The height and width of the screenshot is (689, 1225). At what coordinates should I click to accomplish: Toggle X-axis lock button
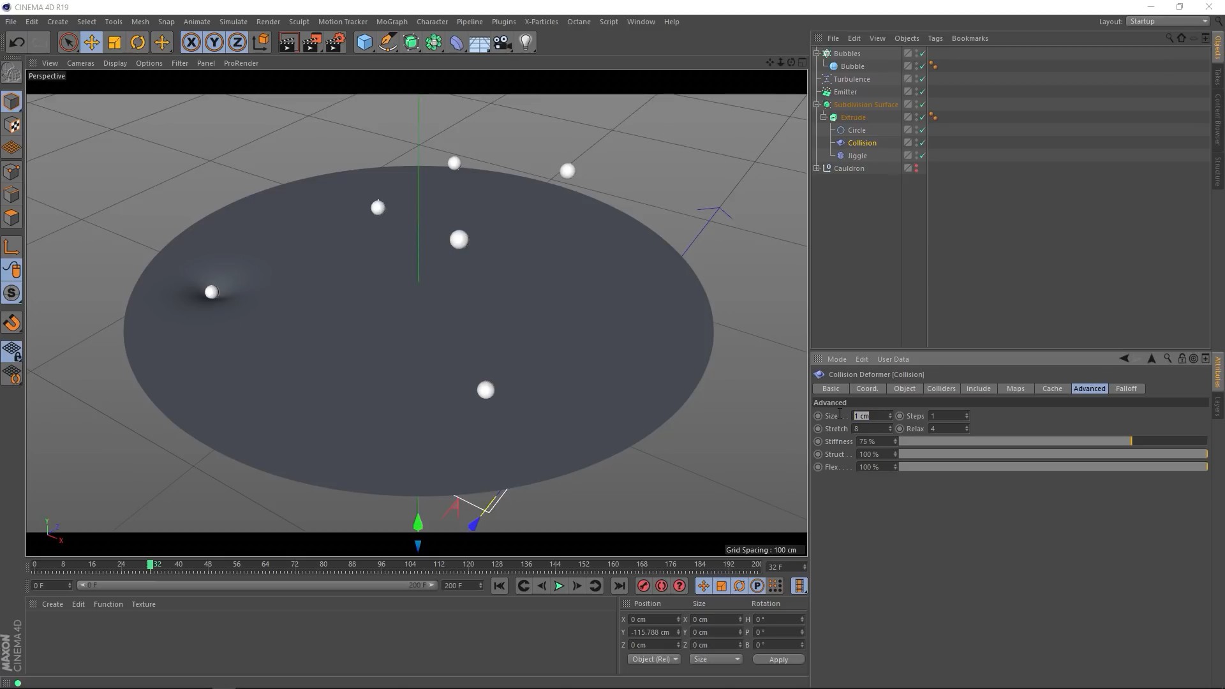tap(191, 43)
